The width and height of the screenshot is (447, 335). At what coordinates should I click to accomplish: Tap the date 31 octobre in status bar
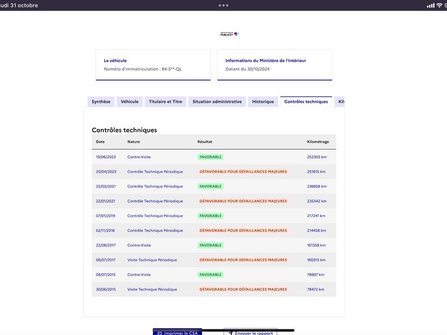coord(24,6)
